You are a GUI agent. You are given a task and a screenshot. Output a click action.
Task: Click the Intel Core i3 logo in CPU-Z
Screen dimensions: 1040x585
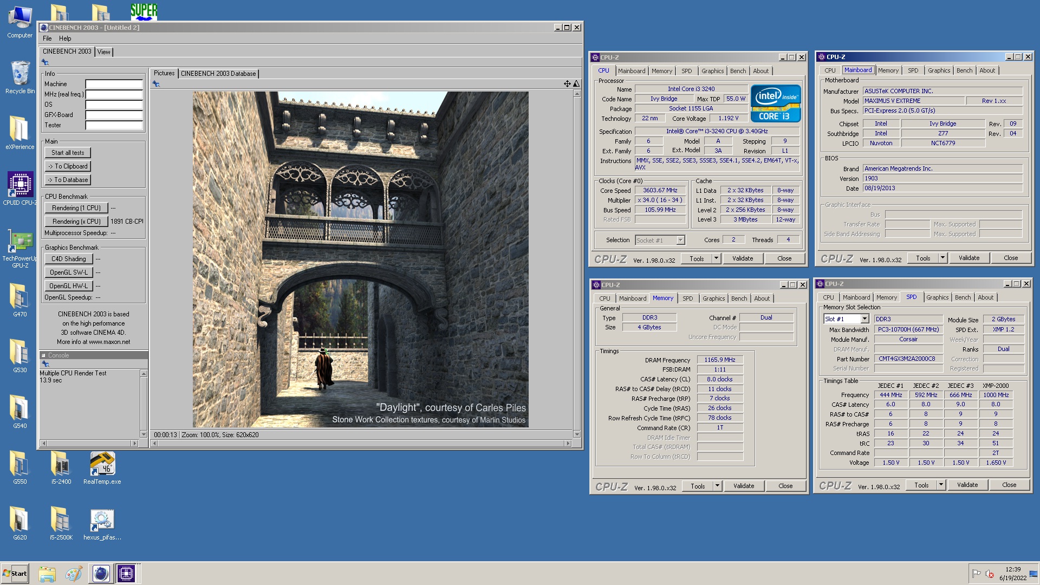776,104
